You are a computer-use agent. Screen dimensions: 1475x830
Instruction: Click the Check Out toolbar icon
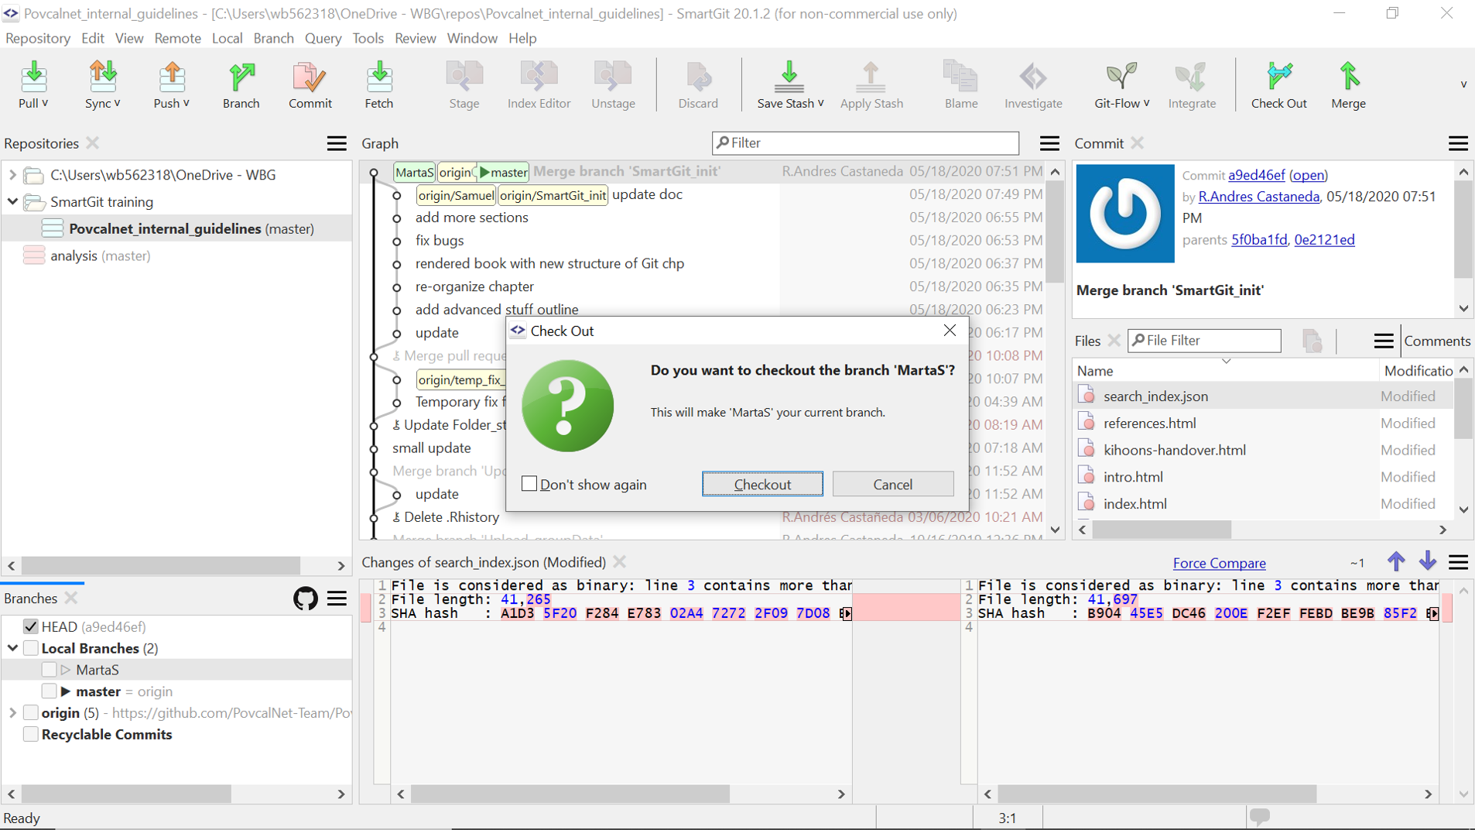(x=1278, y=77)
